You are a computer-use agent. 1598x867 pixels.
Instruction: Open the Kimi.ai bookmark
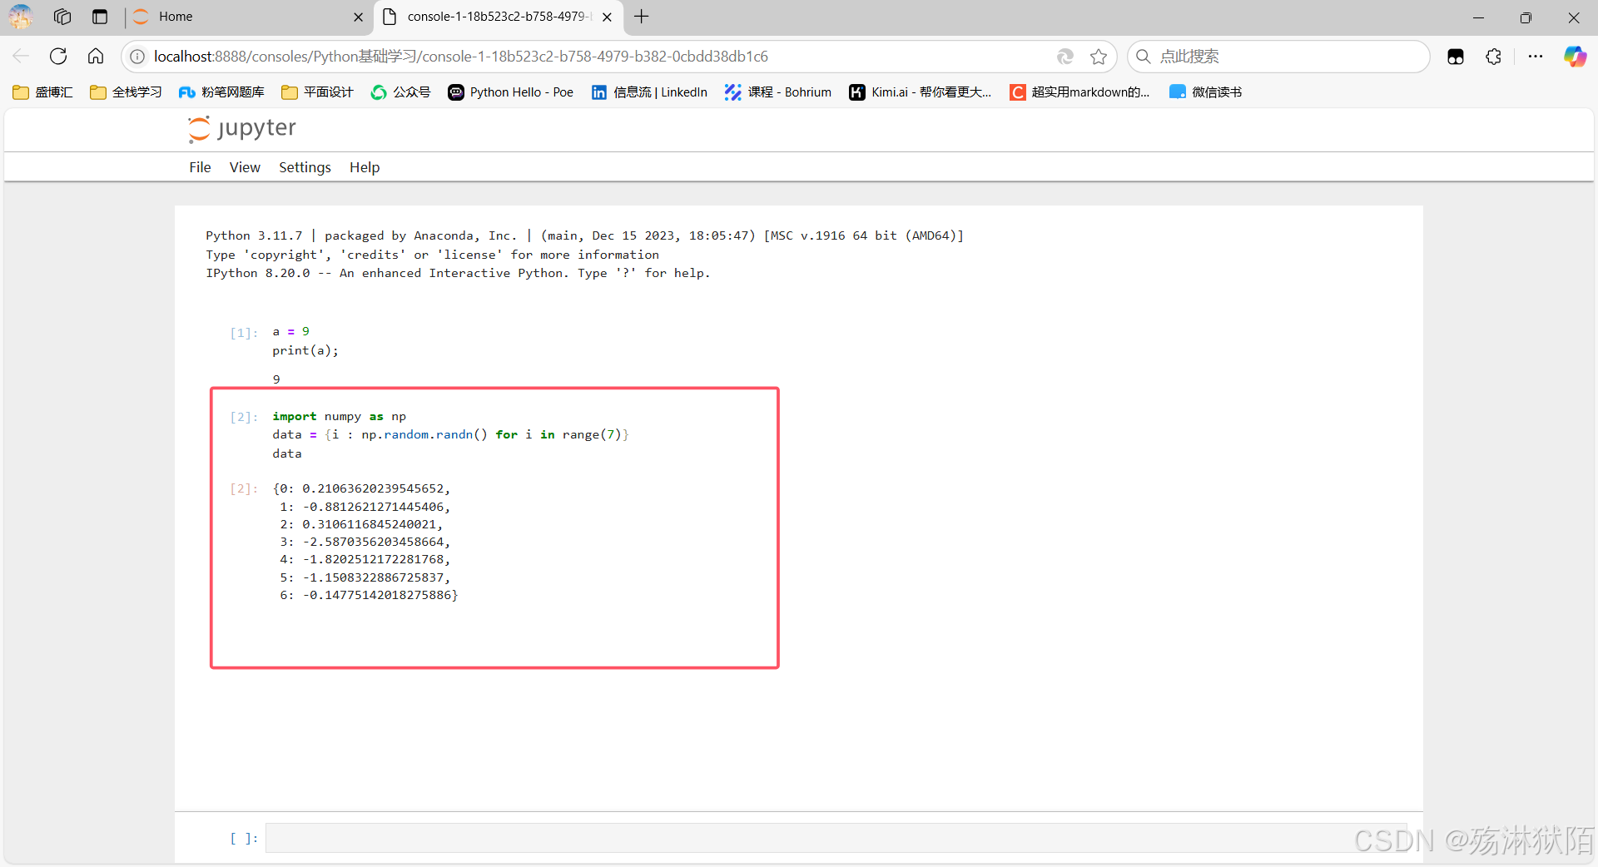coord(920,92)
